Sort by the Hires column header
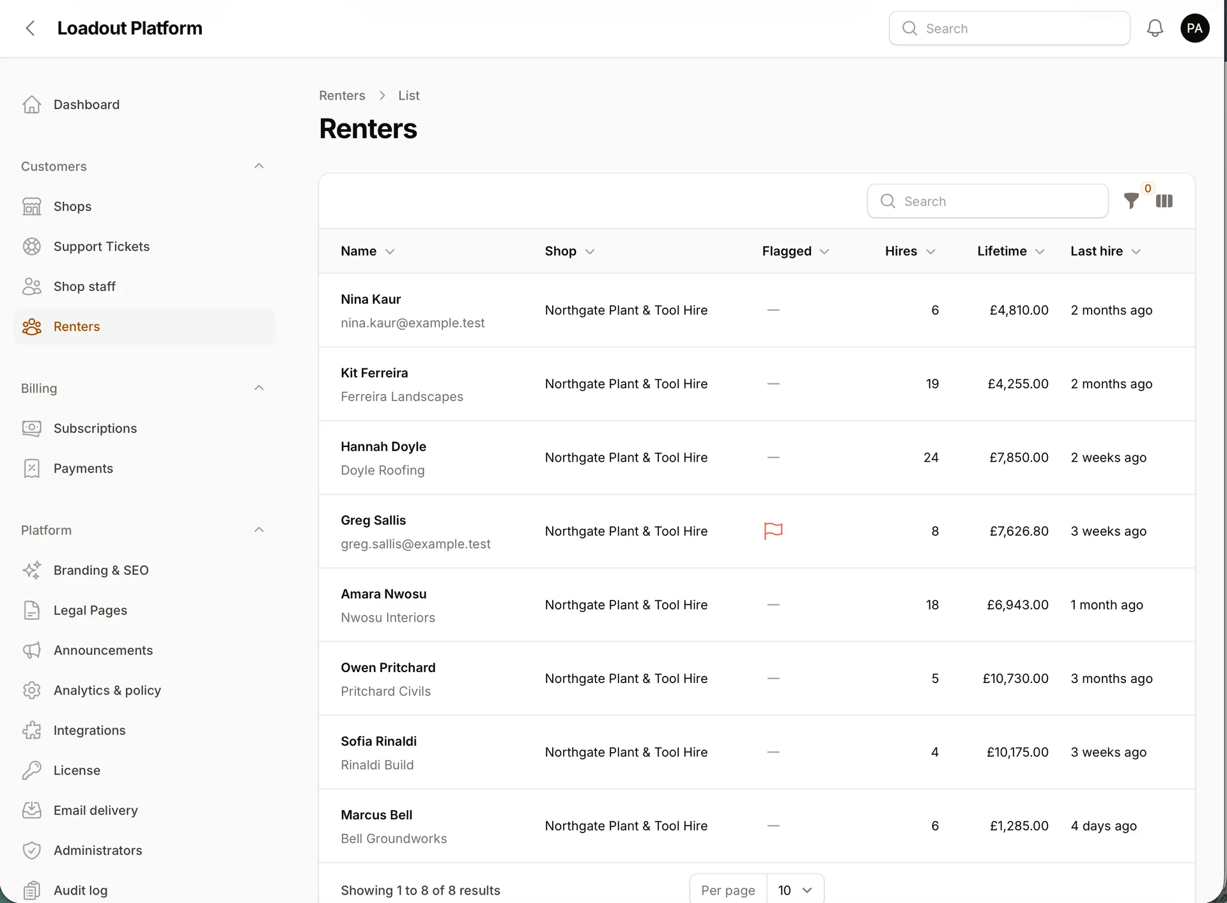 pyautogui.click(x=910, y=251)
